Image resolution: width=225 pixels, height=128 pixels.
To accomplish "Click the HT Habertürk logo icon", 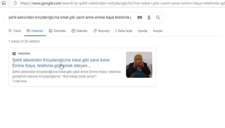I will 14,53.
